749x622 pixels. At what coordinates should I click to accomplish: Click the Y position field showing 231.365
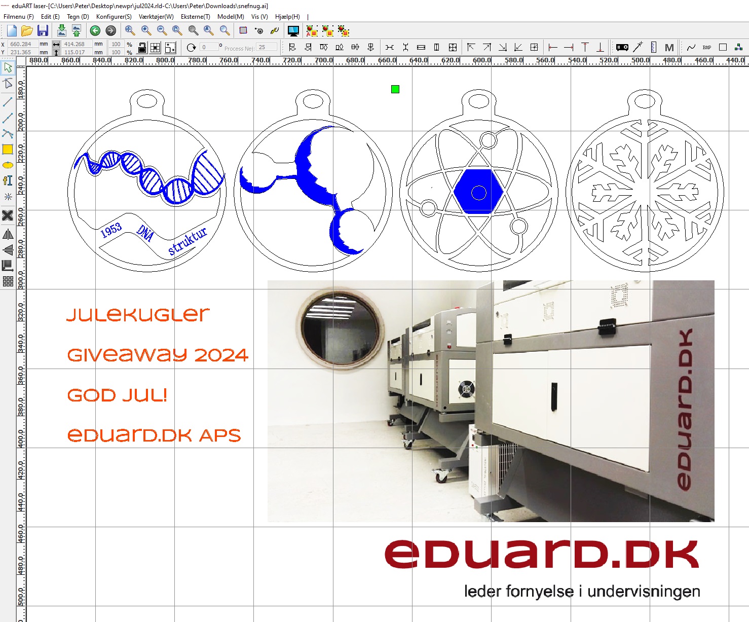[23, 52]
